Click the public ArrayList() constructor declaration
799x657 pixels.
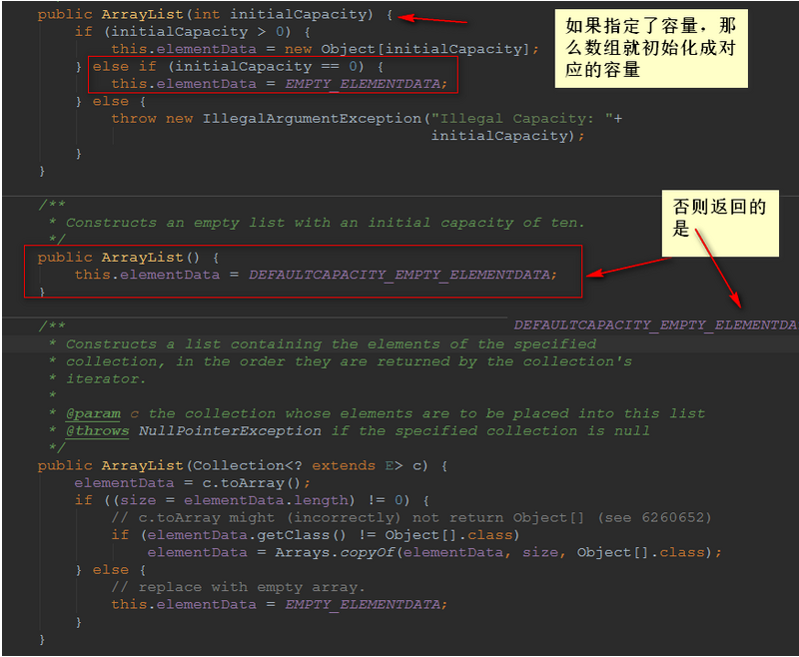tap(128, 258)
